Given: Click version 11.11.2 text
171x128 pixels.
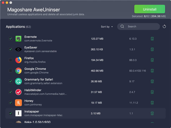Looking at the screenshot, I should click(134, 103).
